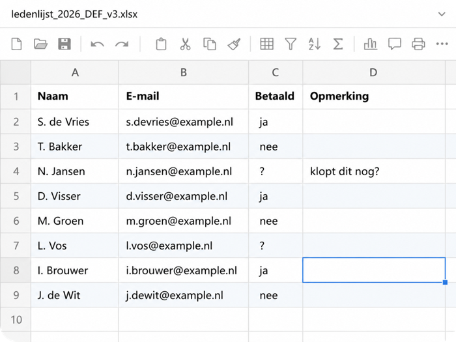Viewport: 456px width, 342px height.
Task: Select row 1 header
Action: click(16, 96)
